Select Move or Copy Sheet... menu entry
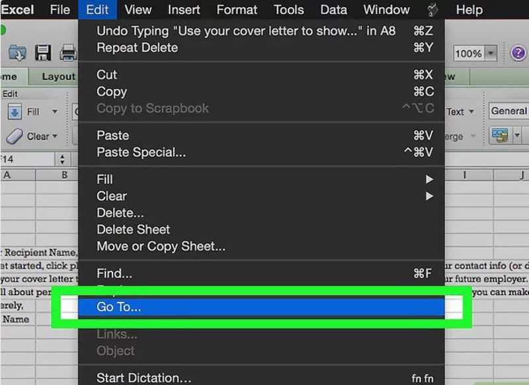This screenshot has height=385, width=529. click(x=161, y=246)
